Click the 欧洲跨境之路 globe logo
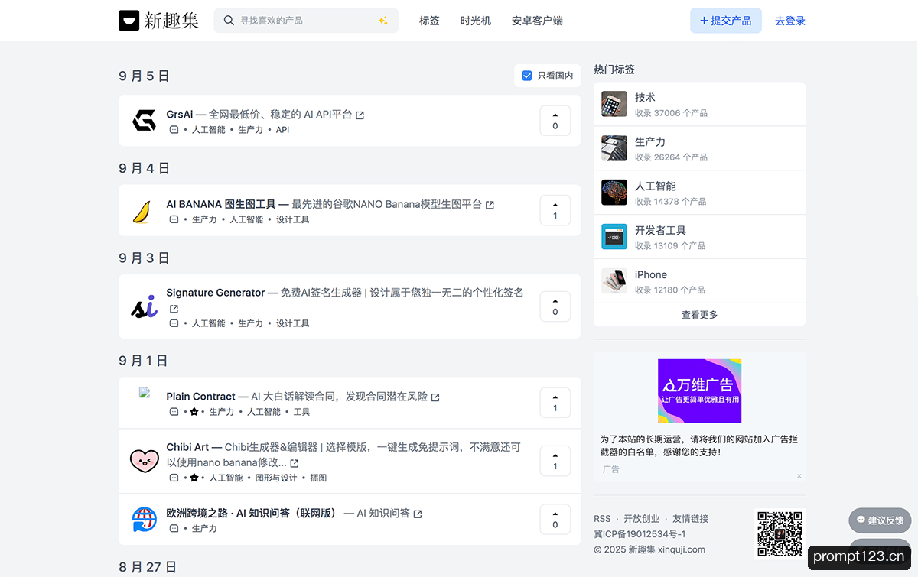This screenshot has width=918, height=577. tap(144, 520)
